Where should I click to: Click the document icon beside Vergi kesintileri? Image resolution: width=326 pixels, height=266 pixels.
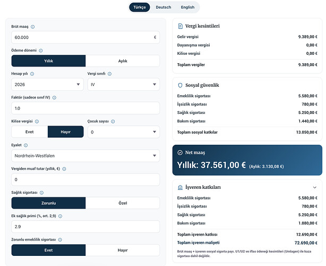[181, 26]
